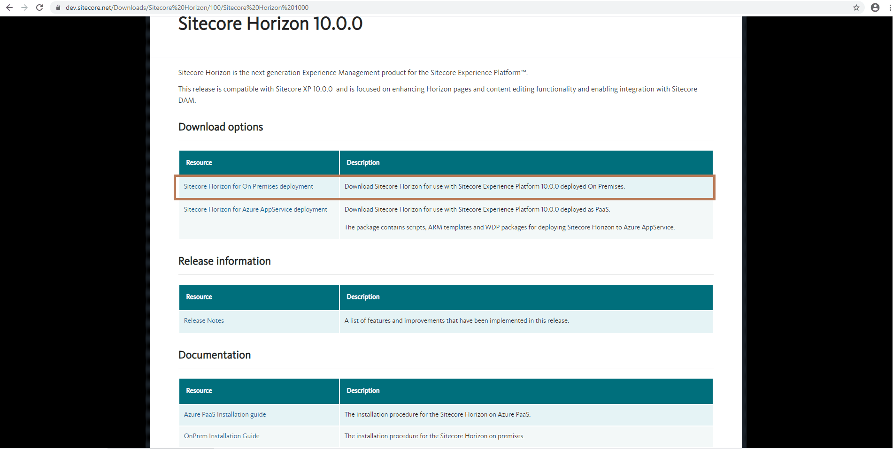Open Azure PaaS Installation guide link
This screenshot has width=893, height=449.
point(225,414)
